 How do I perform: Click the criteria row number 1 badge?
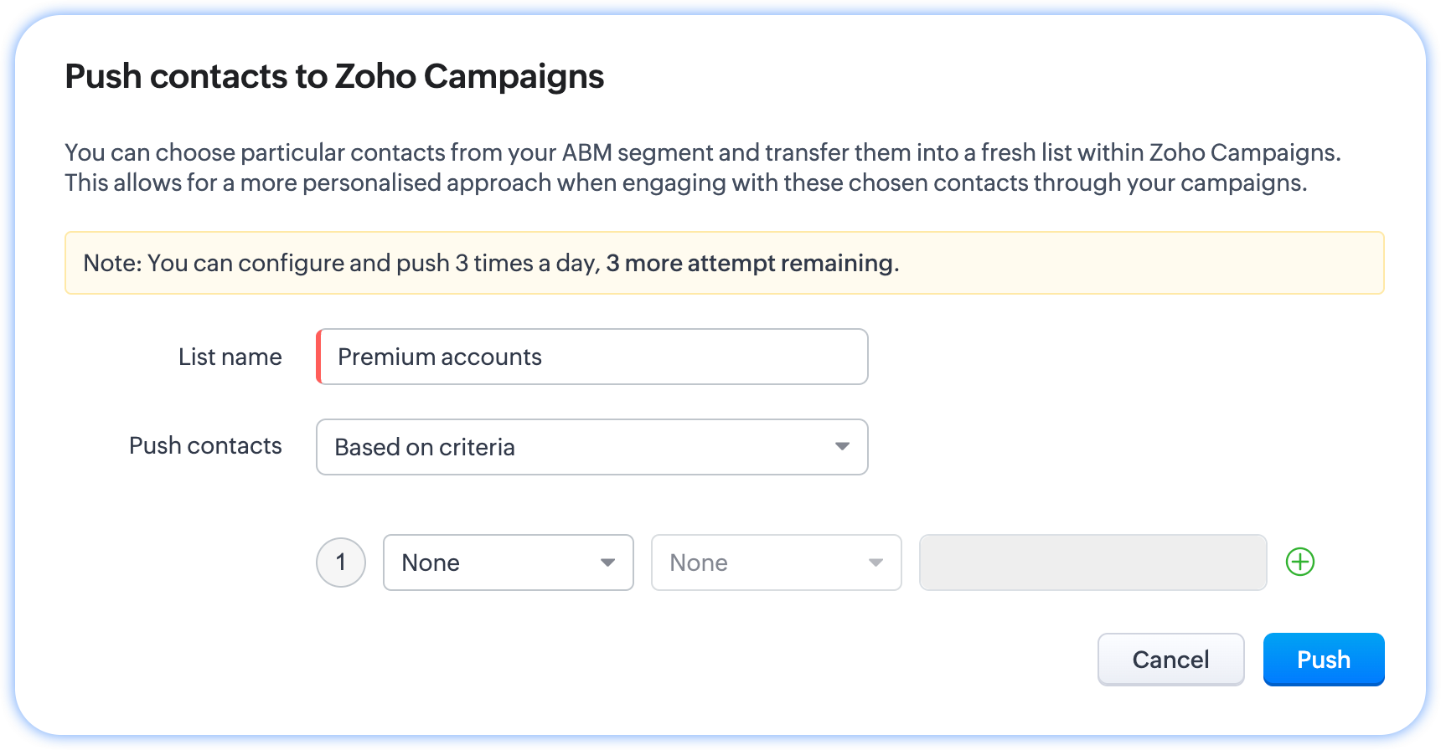(x=340, y=562)
